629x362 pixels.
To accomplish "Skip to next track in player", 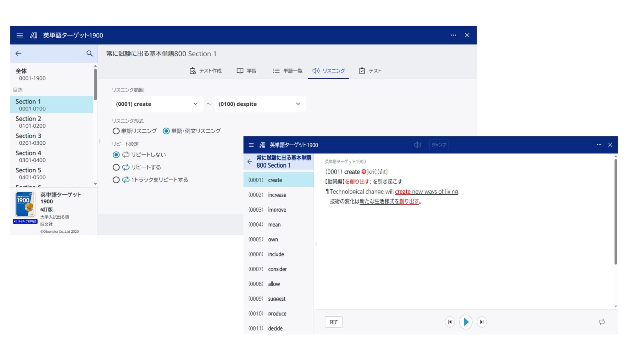I will point(481,322).
